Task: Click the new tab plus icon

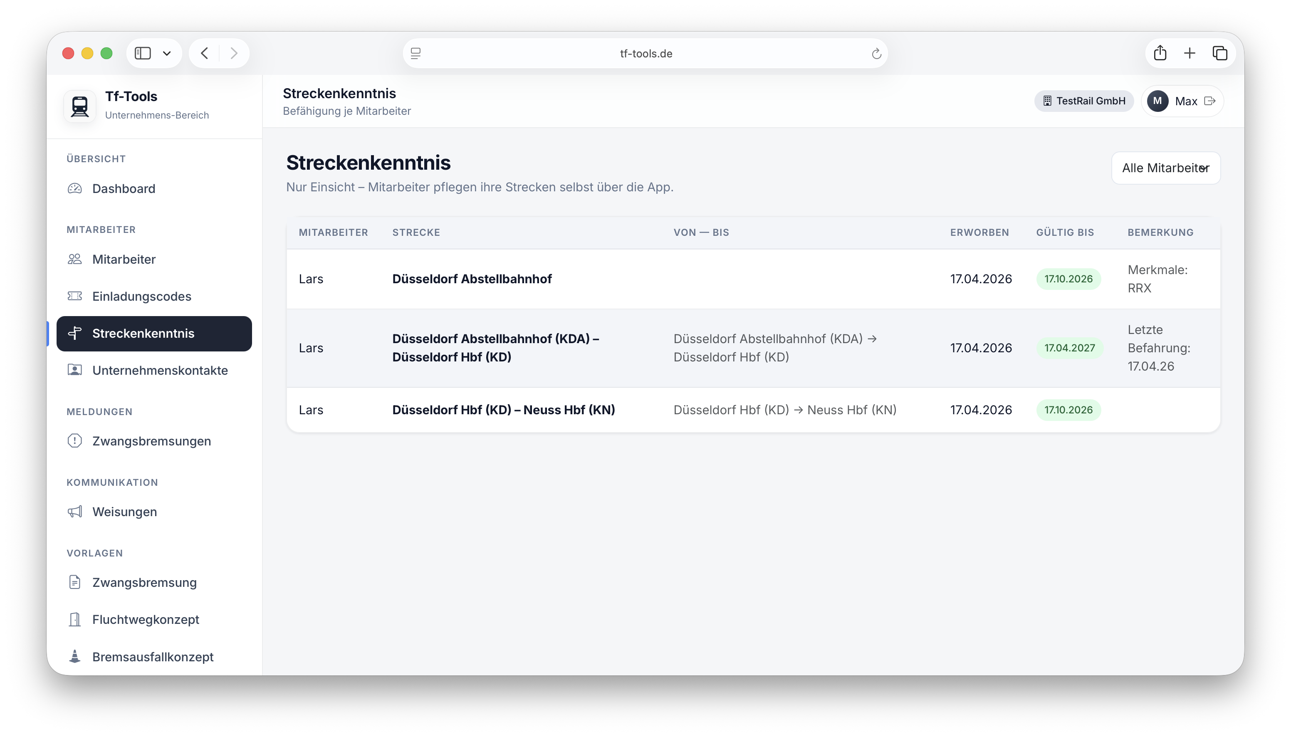Action: [x=1190, y=53]
